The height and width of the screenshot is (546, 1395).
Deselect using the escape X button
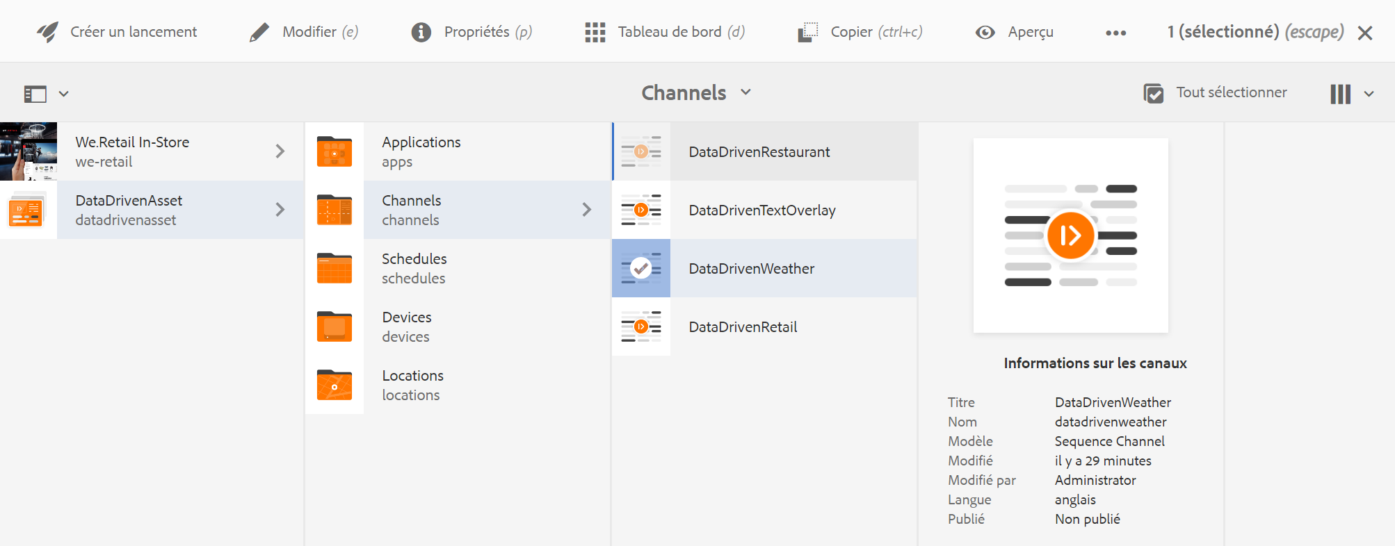(1365, 33)
